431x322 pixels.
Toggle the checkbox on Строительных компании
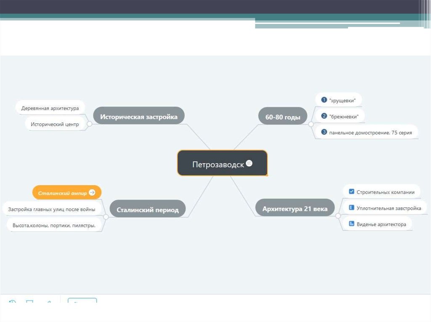click(x=351, y=192)
